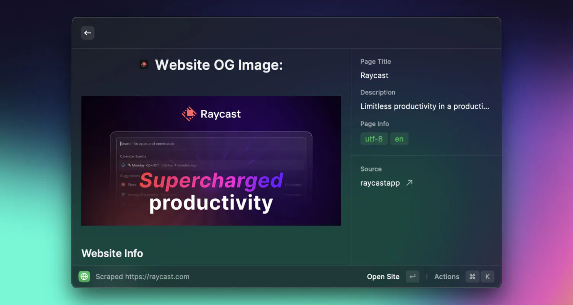This screenshot has width=573, height=305.
Task: Click the Page Title label
Action: 376,61
